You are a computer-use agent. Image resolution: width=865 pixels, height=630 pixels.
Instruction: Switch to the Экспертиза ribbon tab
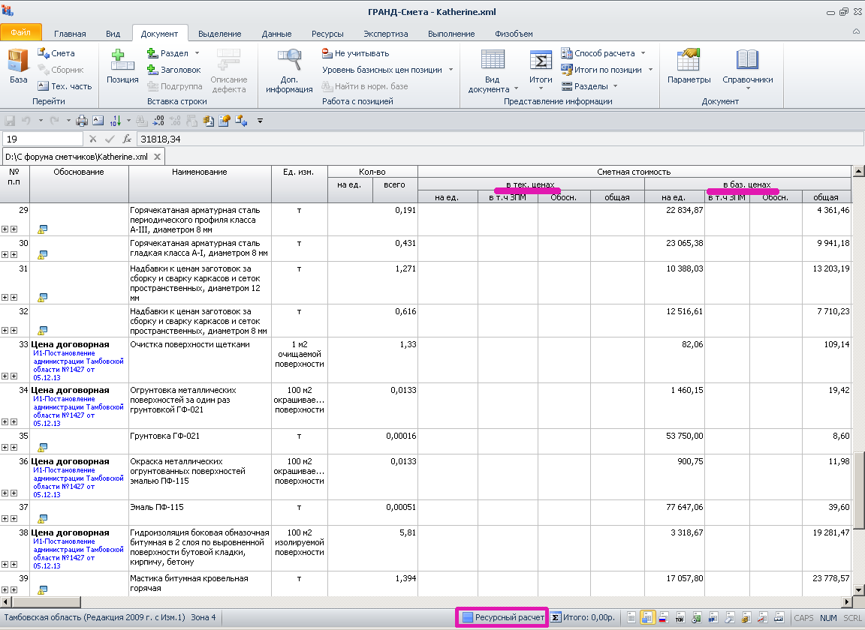[385, 34]
